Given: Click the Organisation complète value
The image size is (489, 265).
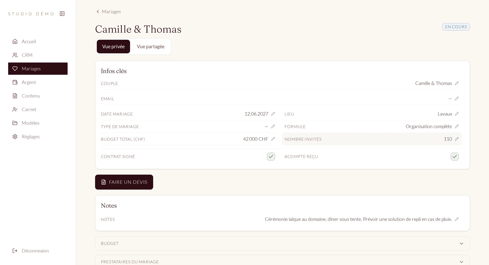Looking at the screenshot, I should (x=429, y=126).
